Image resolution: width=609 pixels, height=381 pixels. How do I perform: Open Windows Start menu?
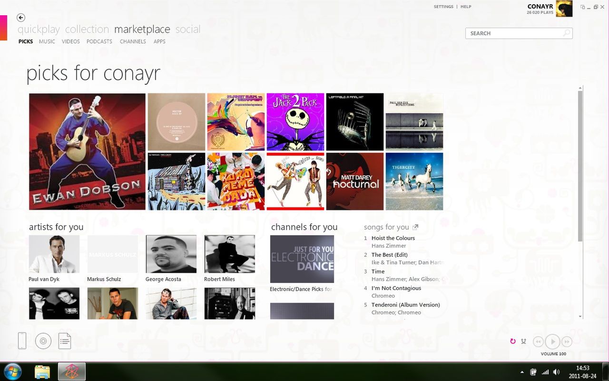[x=13, y=371]
